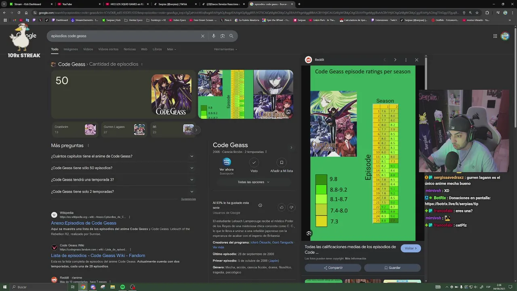Open Google Lens image search icon
517x291 pixels.
click(223, 36)
